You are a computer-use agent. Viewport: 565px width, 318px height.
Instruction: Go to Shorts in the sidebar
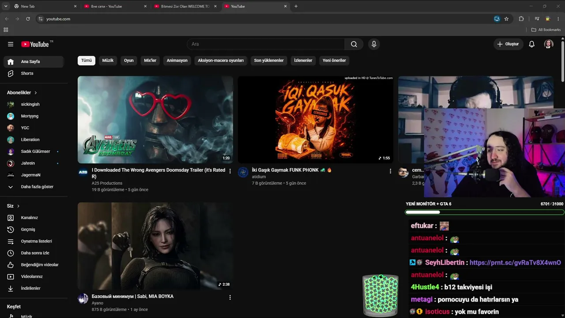[34, 73]
